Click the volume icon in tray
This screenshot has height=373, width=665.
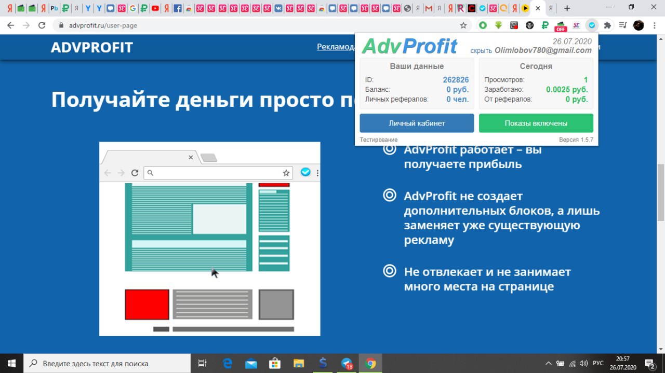tap(583, 363)
